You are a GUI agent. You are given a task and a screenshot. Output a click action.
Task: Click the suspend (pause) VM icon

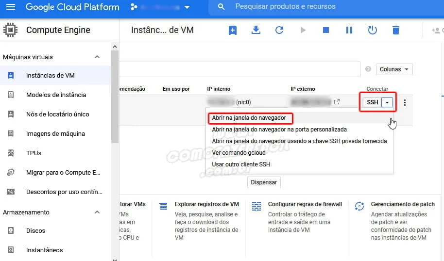pyautogui.click(x=349, y=30)
